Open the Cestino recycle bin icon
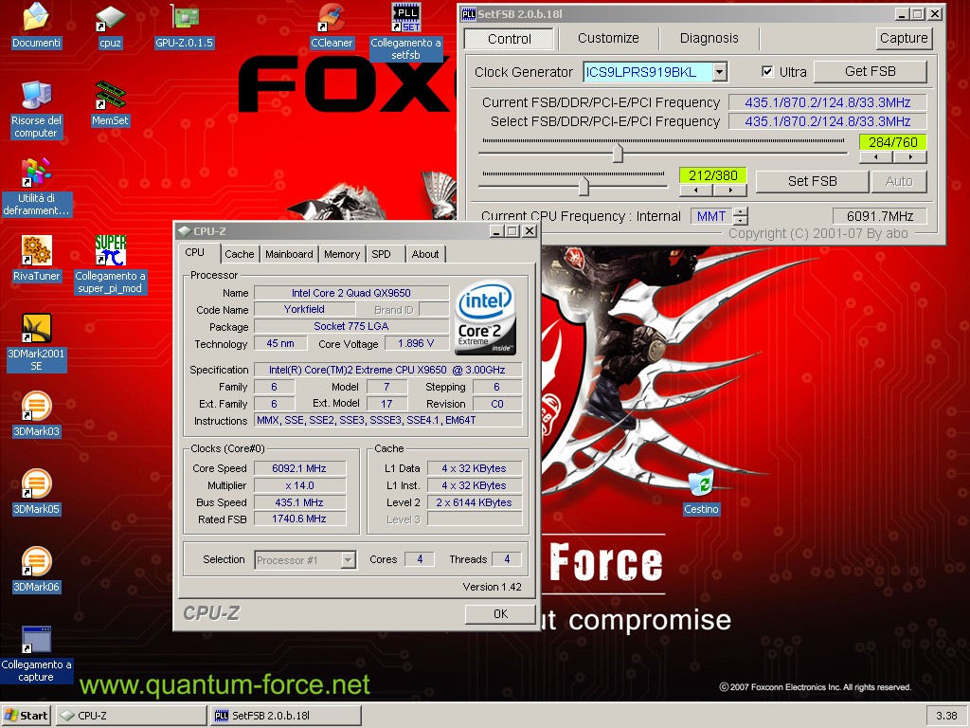This screenshot has width=970, height=728. click(x=701, y=484)
